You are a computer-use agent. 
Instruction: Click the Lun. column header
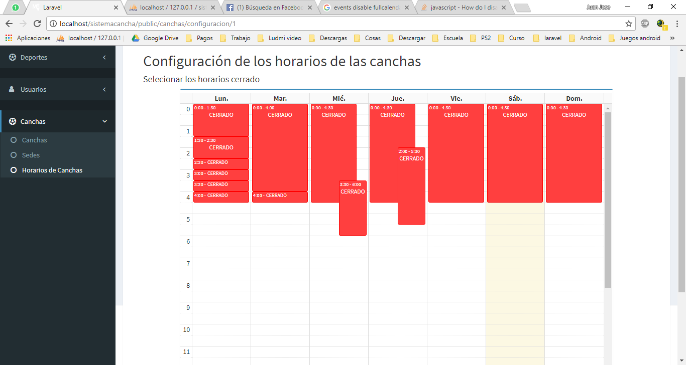(221, 98)
